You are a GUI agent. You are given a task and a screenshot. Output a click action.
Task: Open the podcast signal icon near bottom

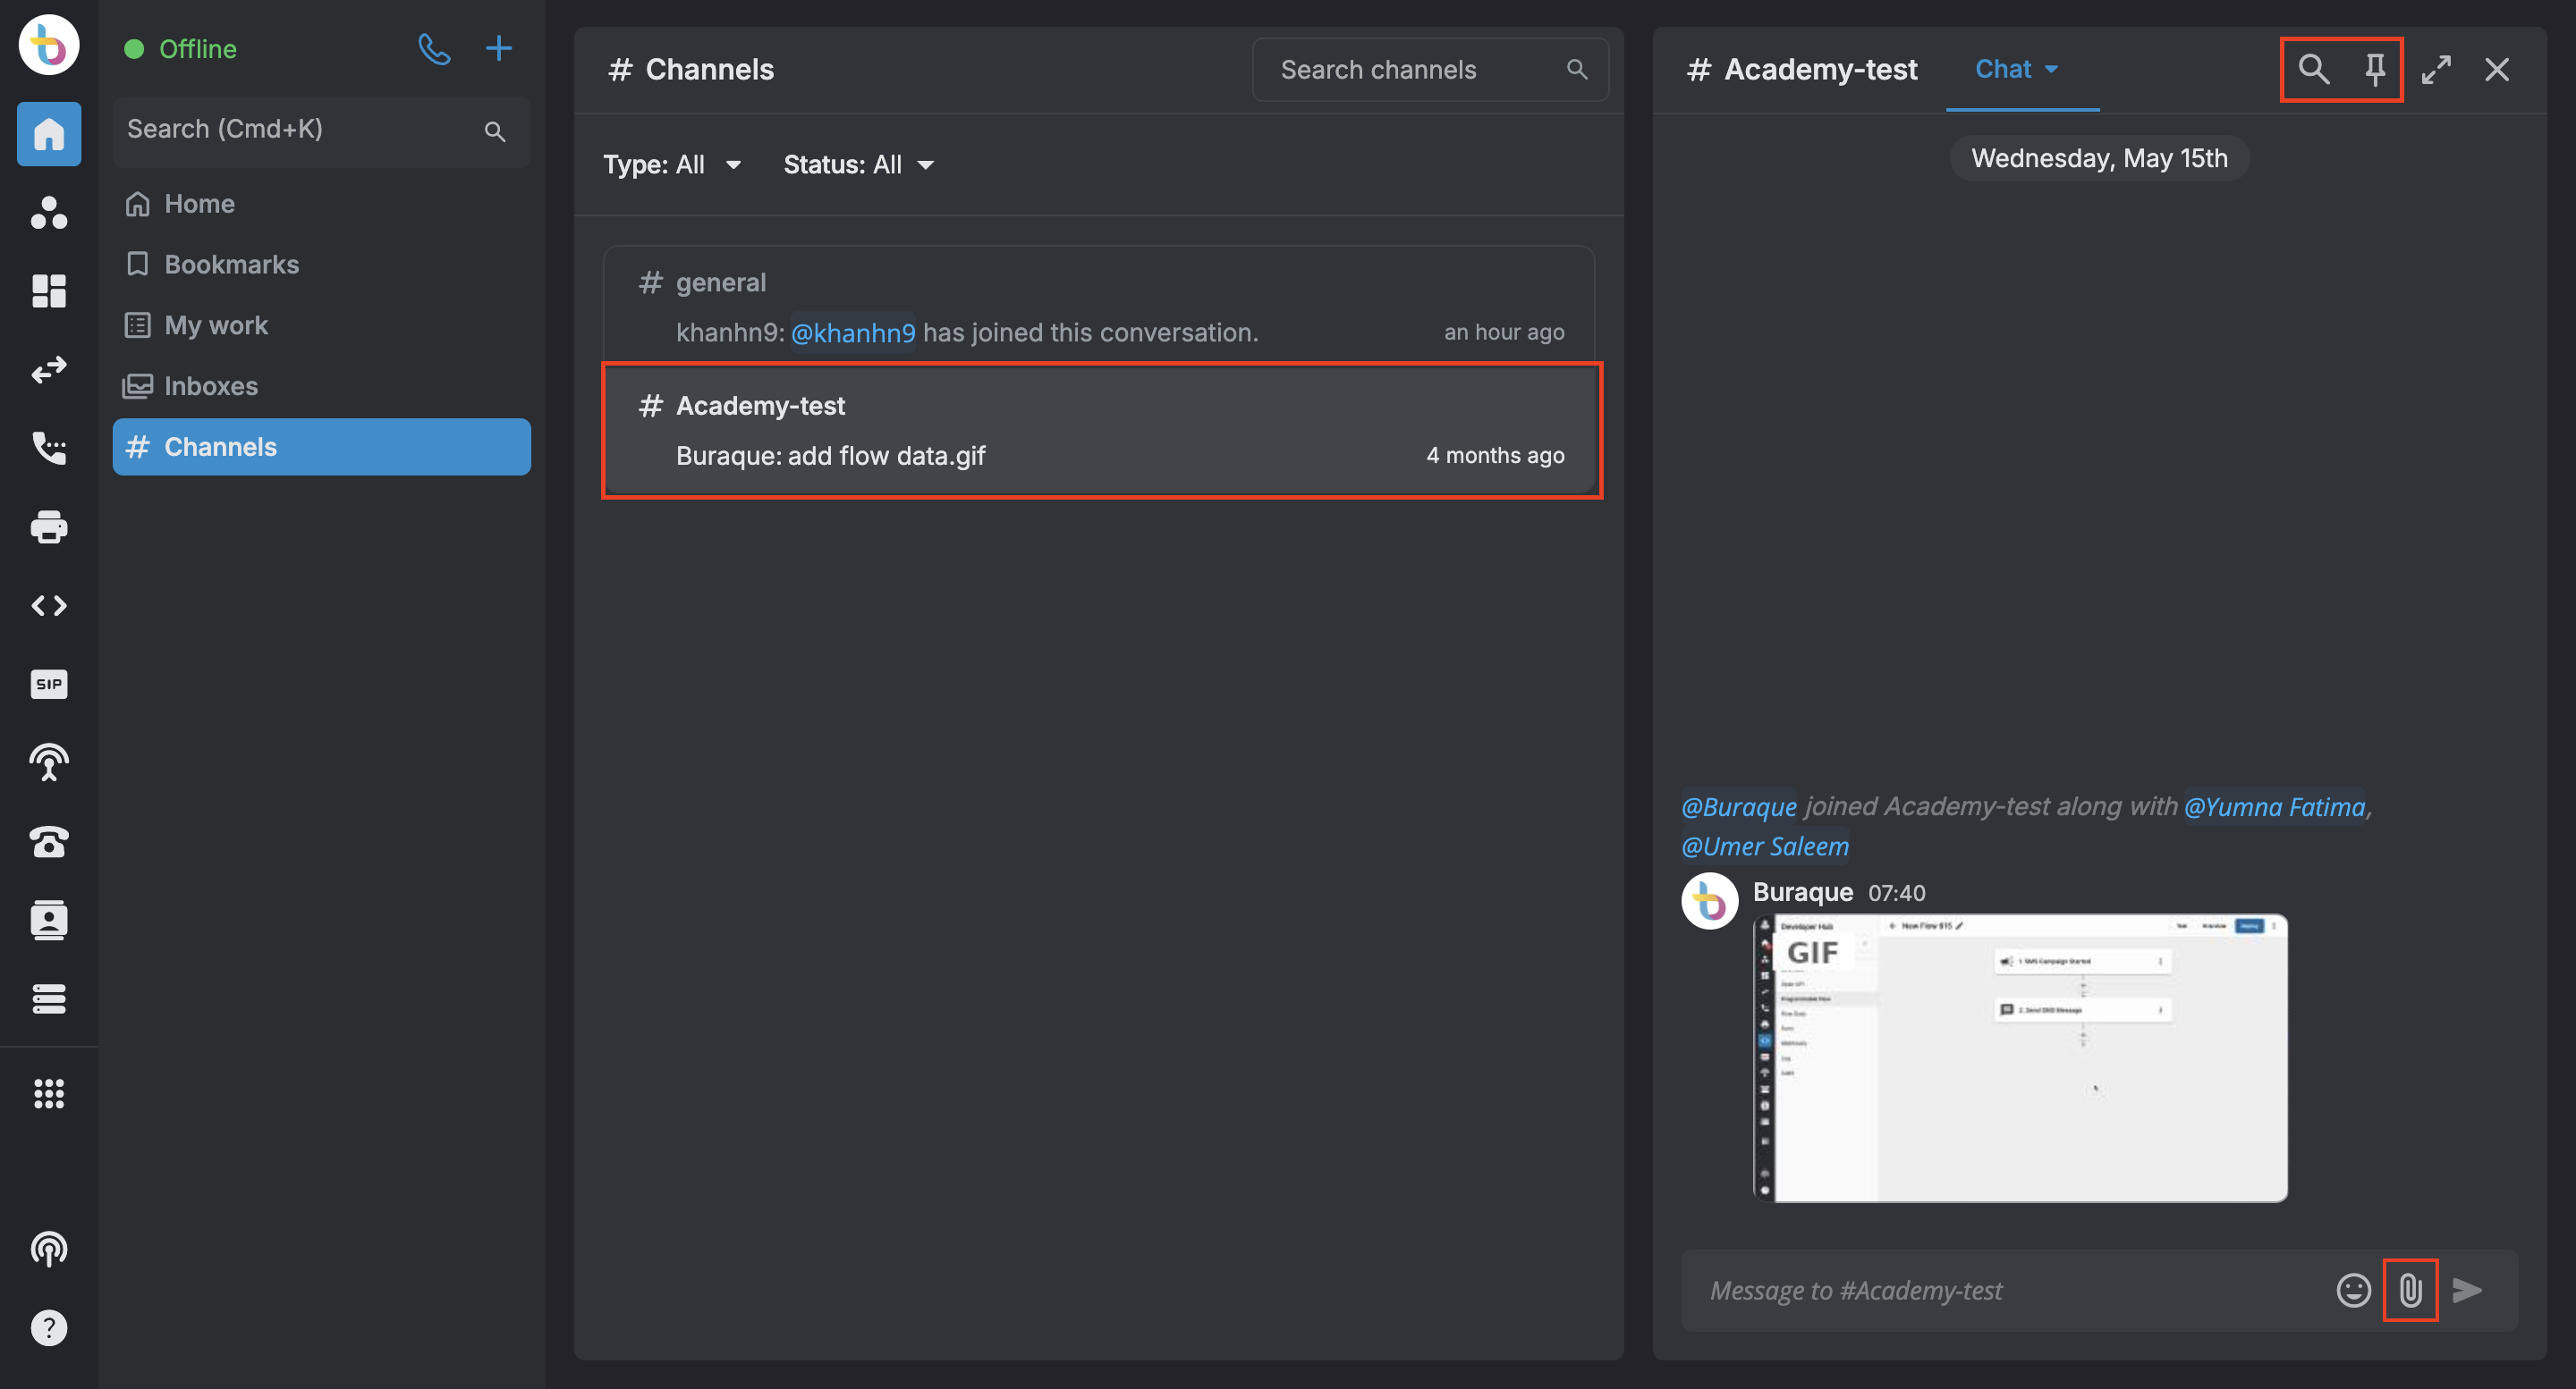[x=49, y=1249]
